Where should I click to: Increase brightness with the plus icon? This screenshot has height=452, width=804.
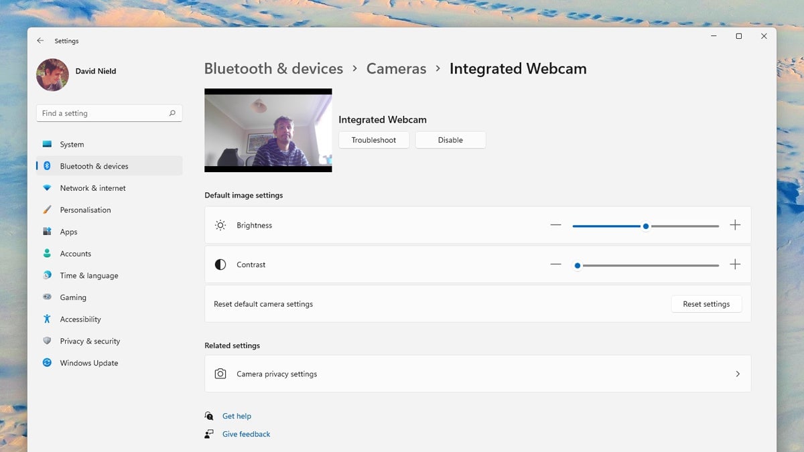coord(735,225)
